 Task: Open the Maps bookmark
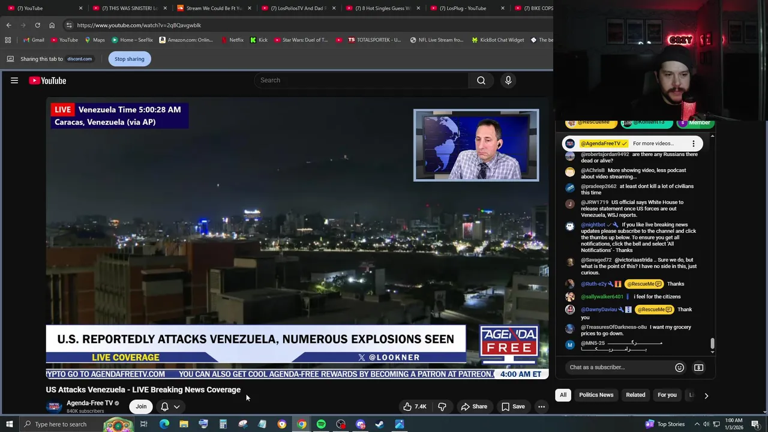[95, 40]
